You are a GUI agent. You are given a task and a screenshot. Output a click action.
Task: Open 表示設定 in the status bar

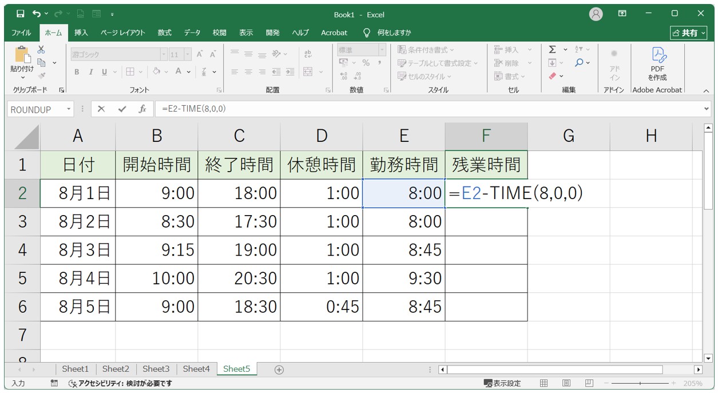tap(502, 383)
